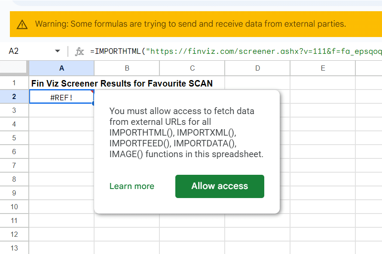This screenshot has height=254, width=382.
Task: Select the corner box above row headers
Action: click(14, 68)
